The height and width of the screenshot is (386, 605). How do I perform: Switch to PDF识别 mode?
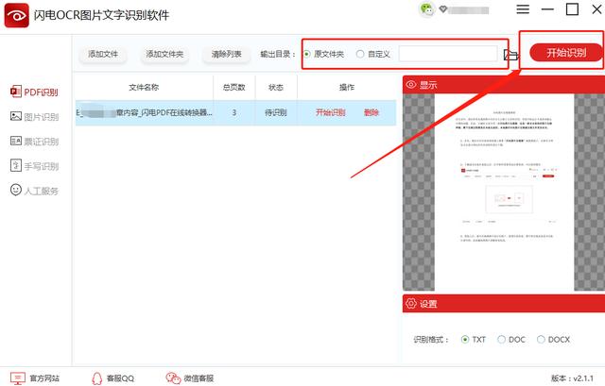pyautogui.click(x=34, y=92)
